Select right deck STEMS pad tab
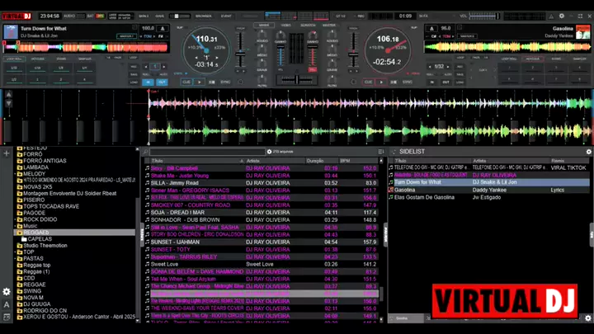Viewport: 594px width, 334px height. coord(556,59)
